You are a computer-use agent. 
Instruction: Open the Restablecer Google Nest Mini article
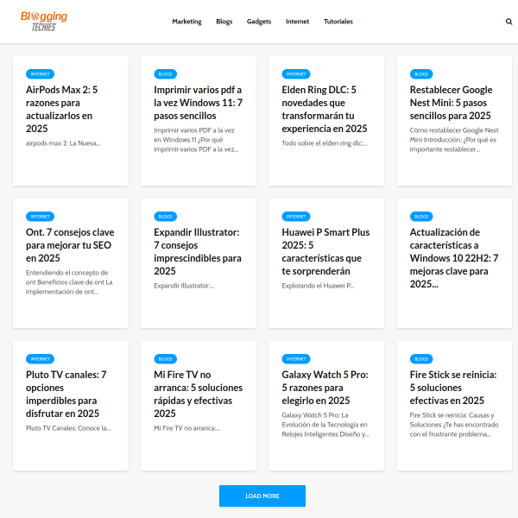pyautogui.click(x=451, y=103)
